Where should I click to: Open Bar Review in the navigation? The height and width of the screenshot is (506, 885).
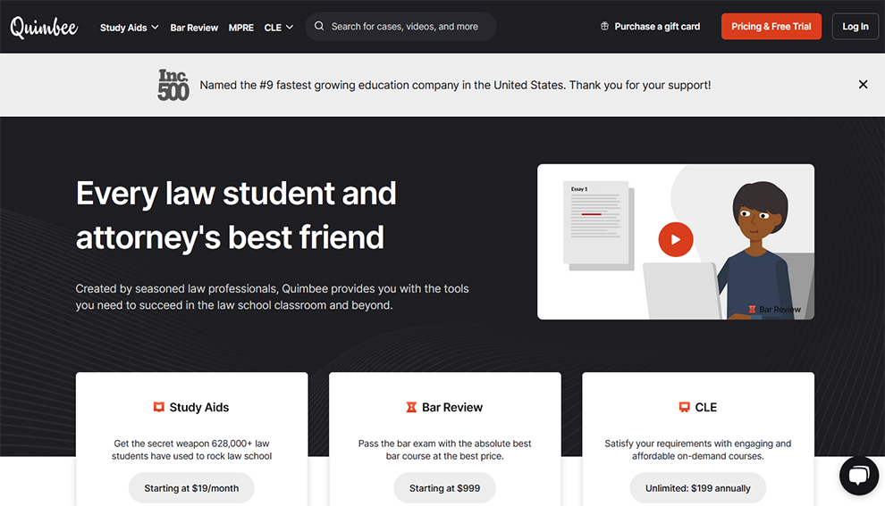pyautogui.click(x=194, y=27)
